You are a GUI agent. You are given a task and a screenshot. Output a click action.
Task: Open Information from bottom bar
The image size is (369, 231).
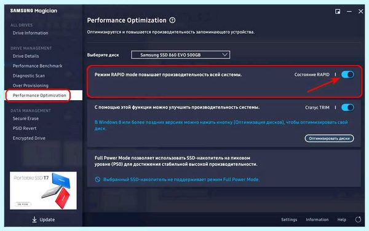coord(317,219)
